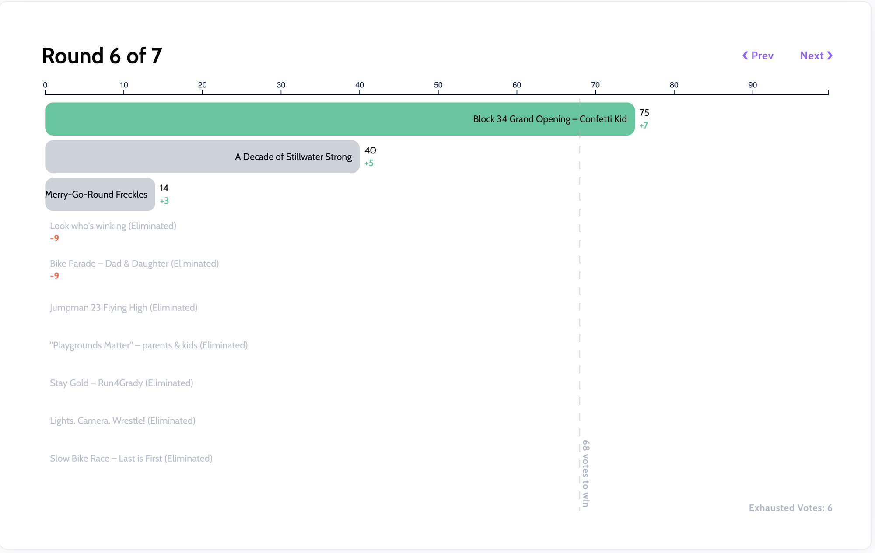Click the Round 6 of 7 heading
Screen dimensions: 875x553
pyautogui.click(x=101, y=56)
